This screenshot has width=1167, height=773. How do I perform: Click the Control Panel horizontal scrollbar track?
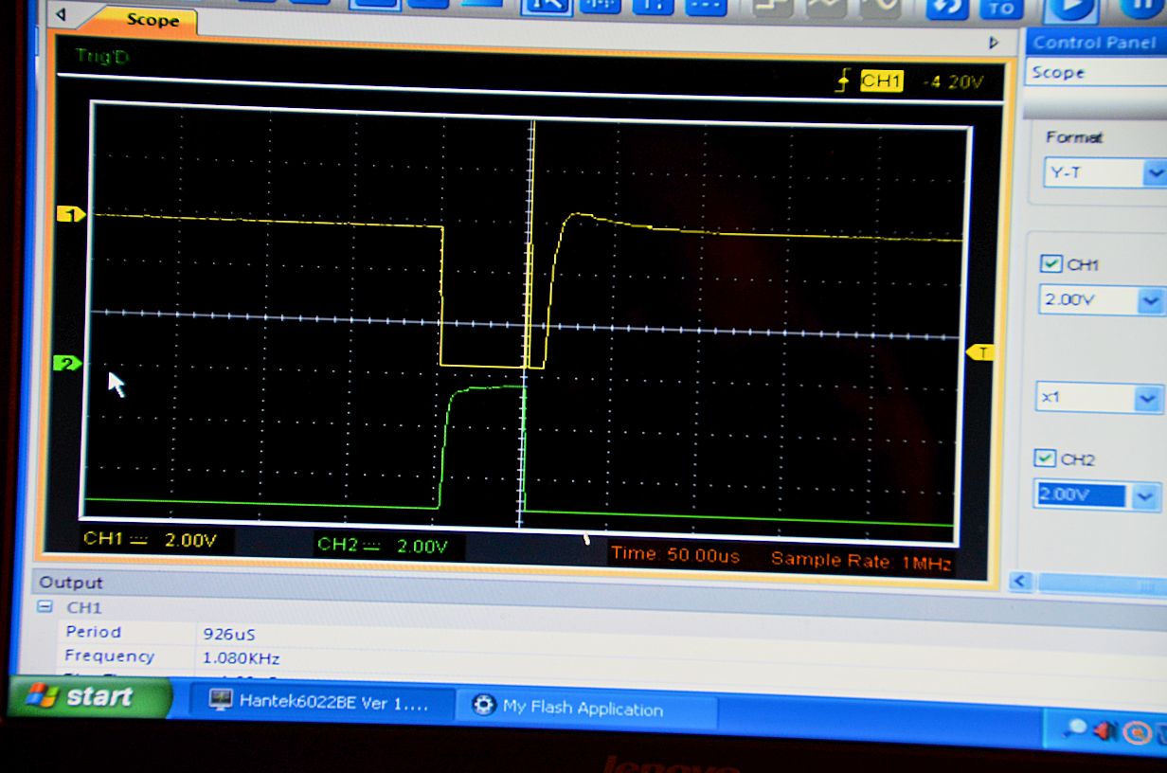1101,584
